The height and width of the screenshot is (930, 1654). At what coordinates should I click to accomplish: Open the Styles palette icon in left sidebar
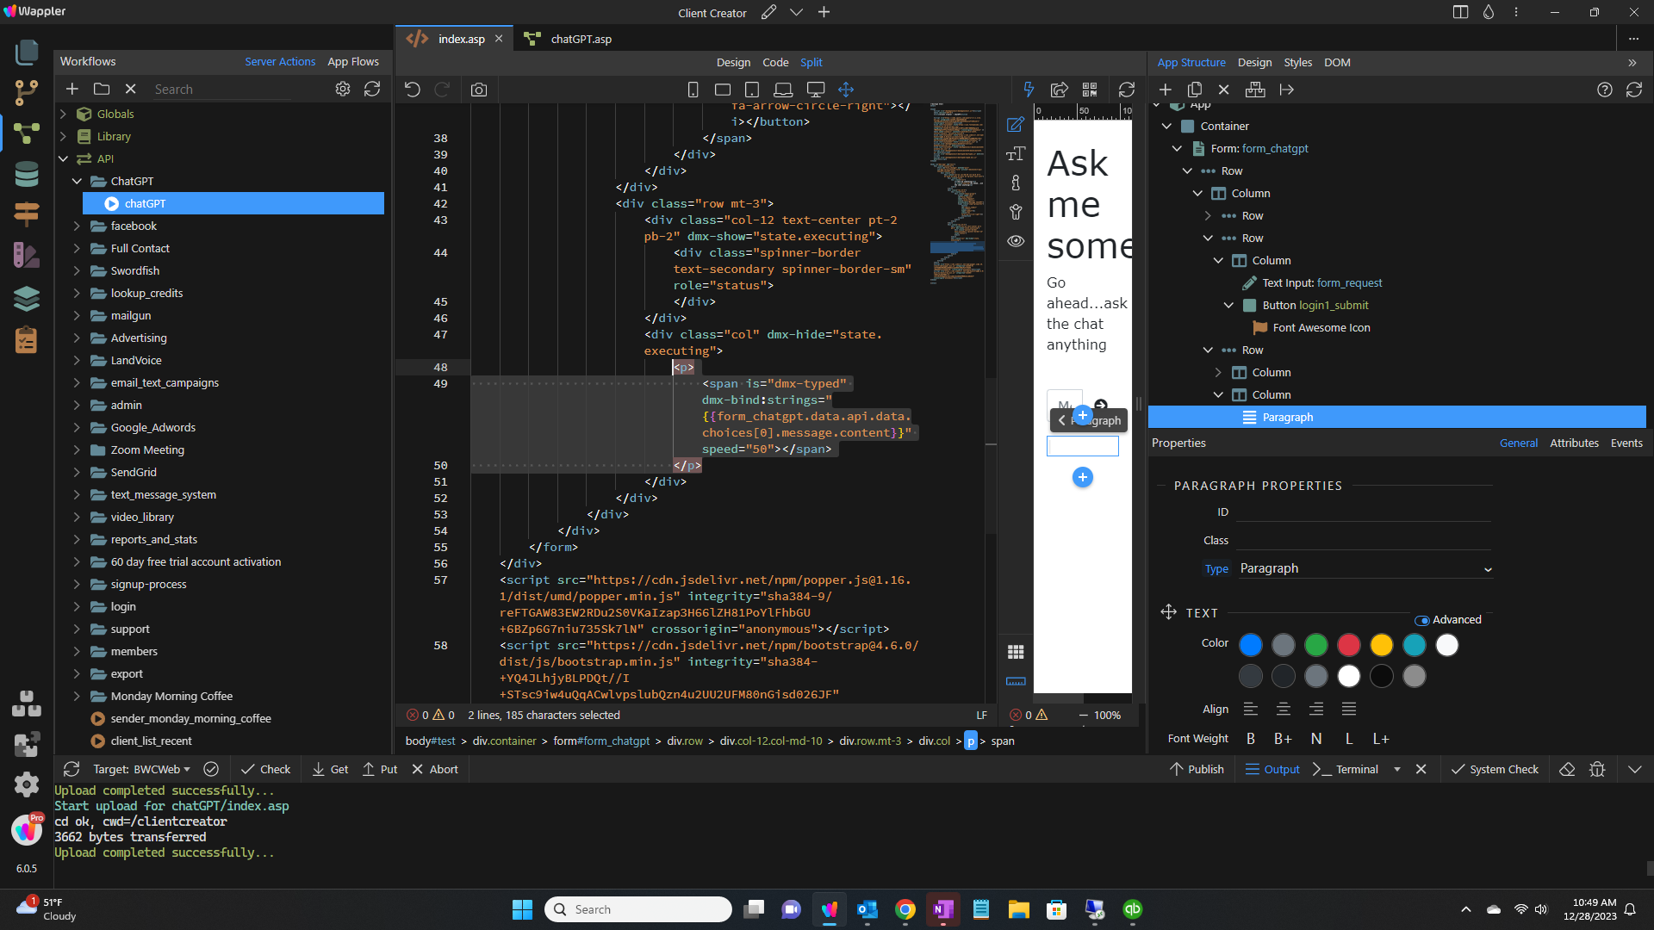click(x=27, y=255)
